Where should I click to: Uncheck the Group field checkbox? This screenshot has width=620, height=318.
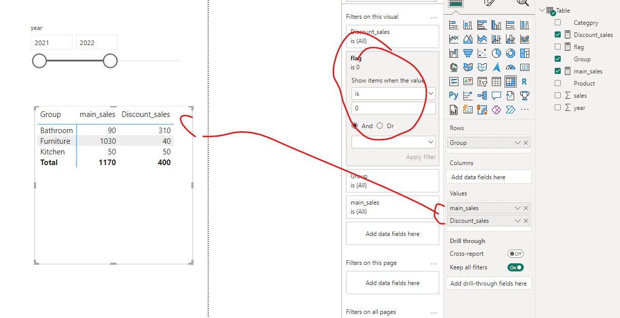coord(558,59)
